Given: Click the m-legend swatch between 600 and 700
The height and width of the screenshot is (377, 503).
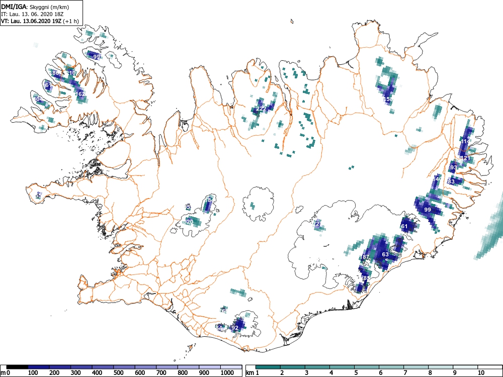Looking at the screenshot, I should click(x=146, y=367).
